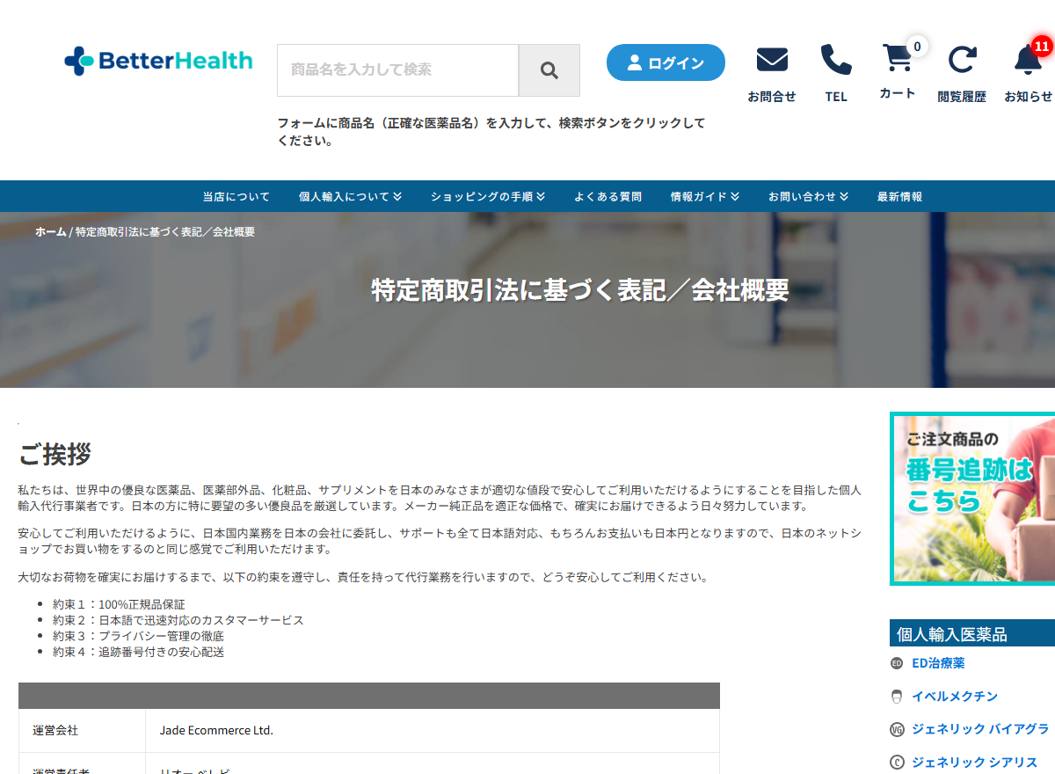
Task: Click the 特定商取引法に基づく表記/会社概要 page title
Action: (x=580, y=290)
